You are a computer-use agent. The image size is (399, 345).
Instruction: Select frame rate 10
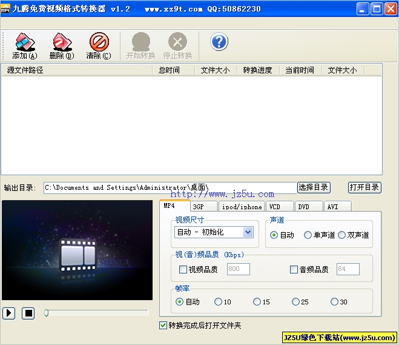[x=218, y=302]
